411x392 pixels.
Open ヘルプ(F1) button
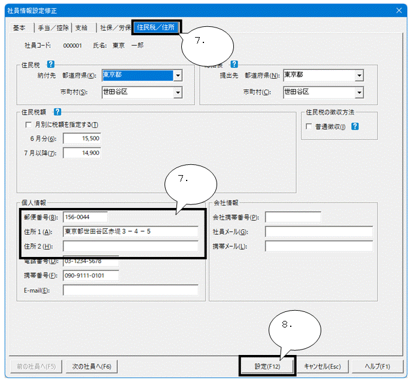coord(377,366)
